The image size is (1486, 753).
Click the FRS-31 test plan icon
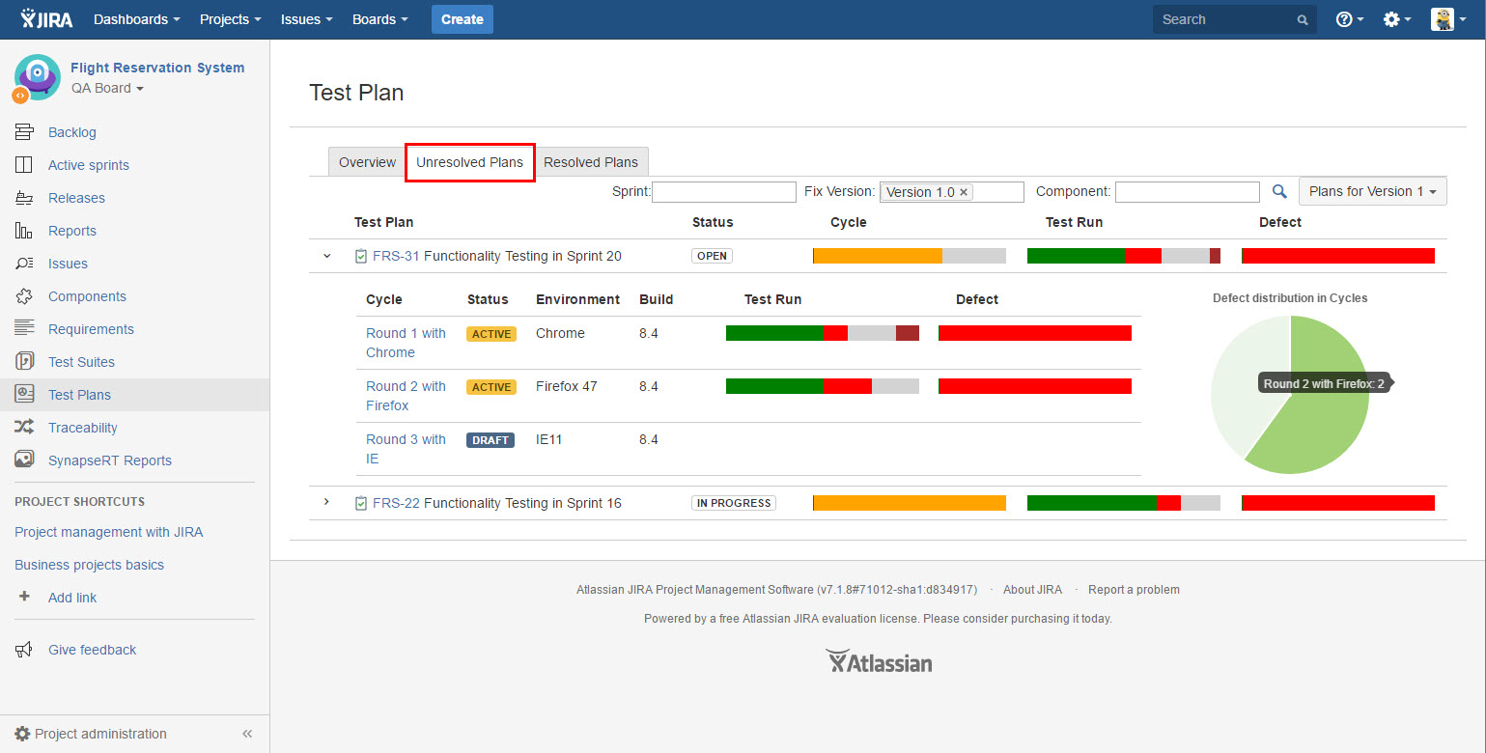tap(361, 256)
